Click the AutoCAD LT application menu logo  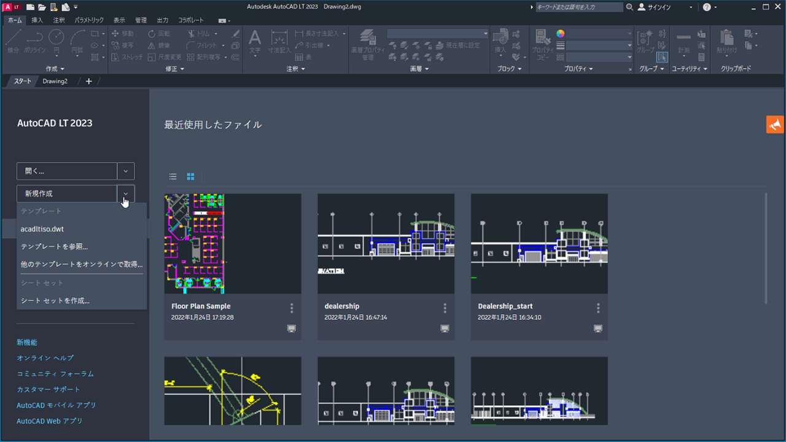(x=10, y=7)
